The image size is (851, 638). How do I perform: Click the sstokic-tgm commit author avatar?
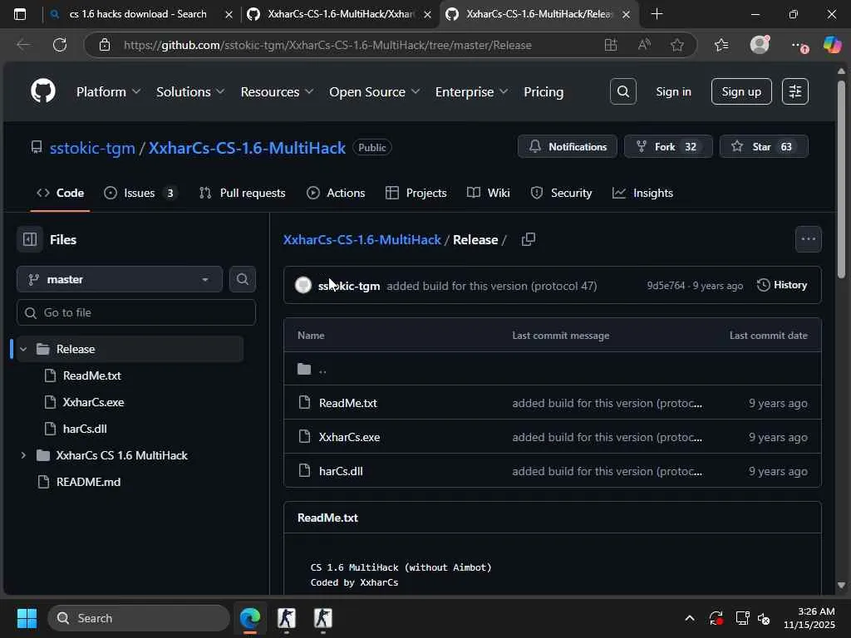[303, 285]
